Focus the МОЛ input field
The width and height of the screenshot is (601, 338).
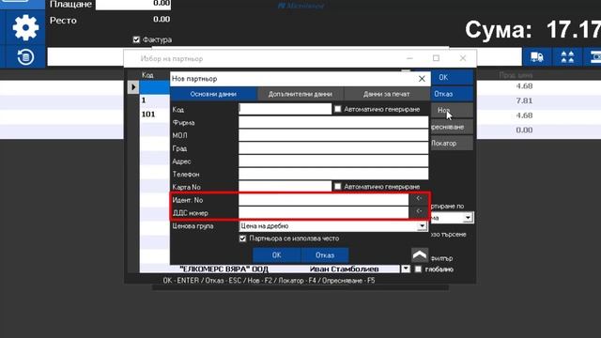[x=333, y=135]
